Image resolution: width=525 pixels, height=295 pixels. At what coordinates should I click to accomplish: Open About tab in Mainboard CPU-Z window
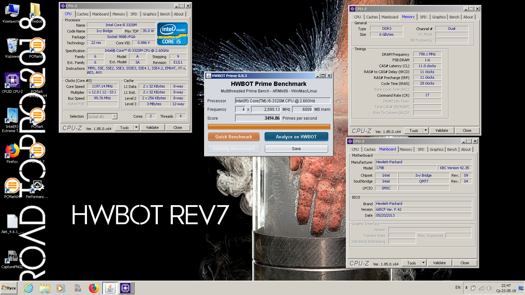coord(466,149)
